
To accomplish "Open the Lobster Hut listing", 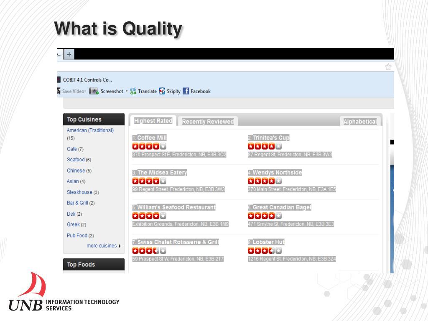I will [x=269, y=242].
